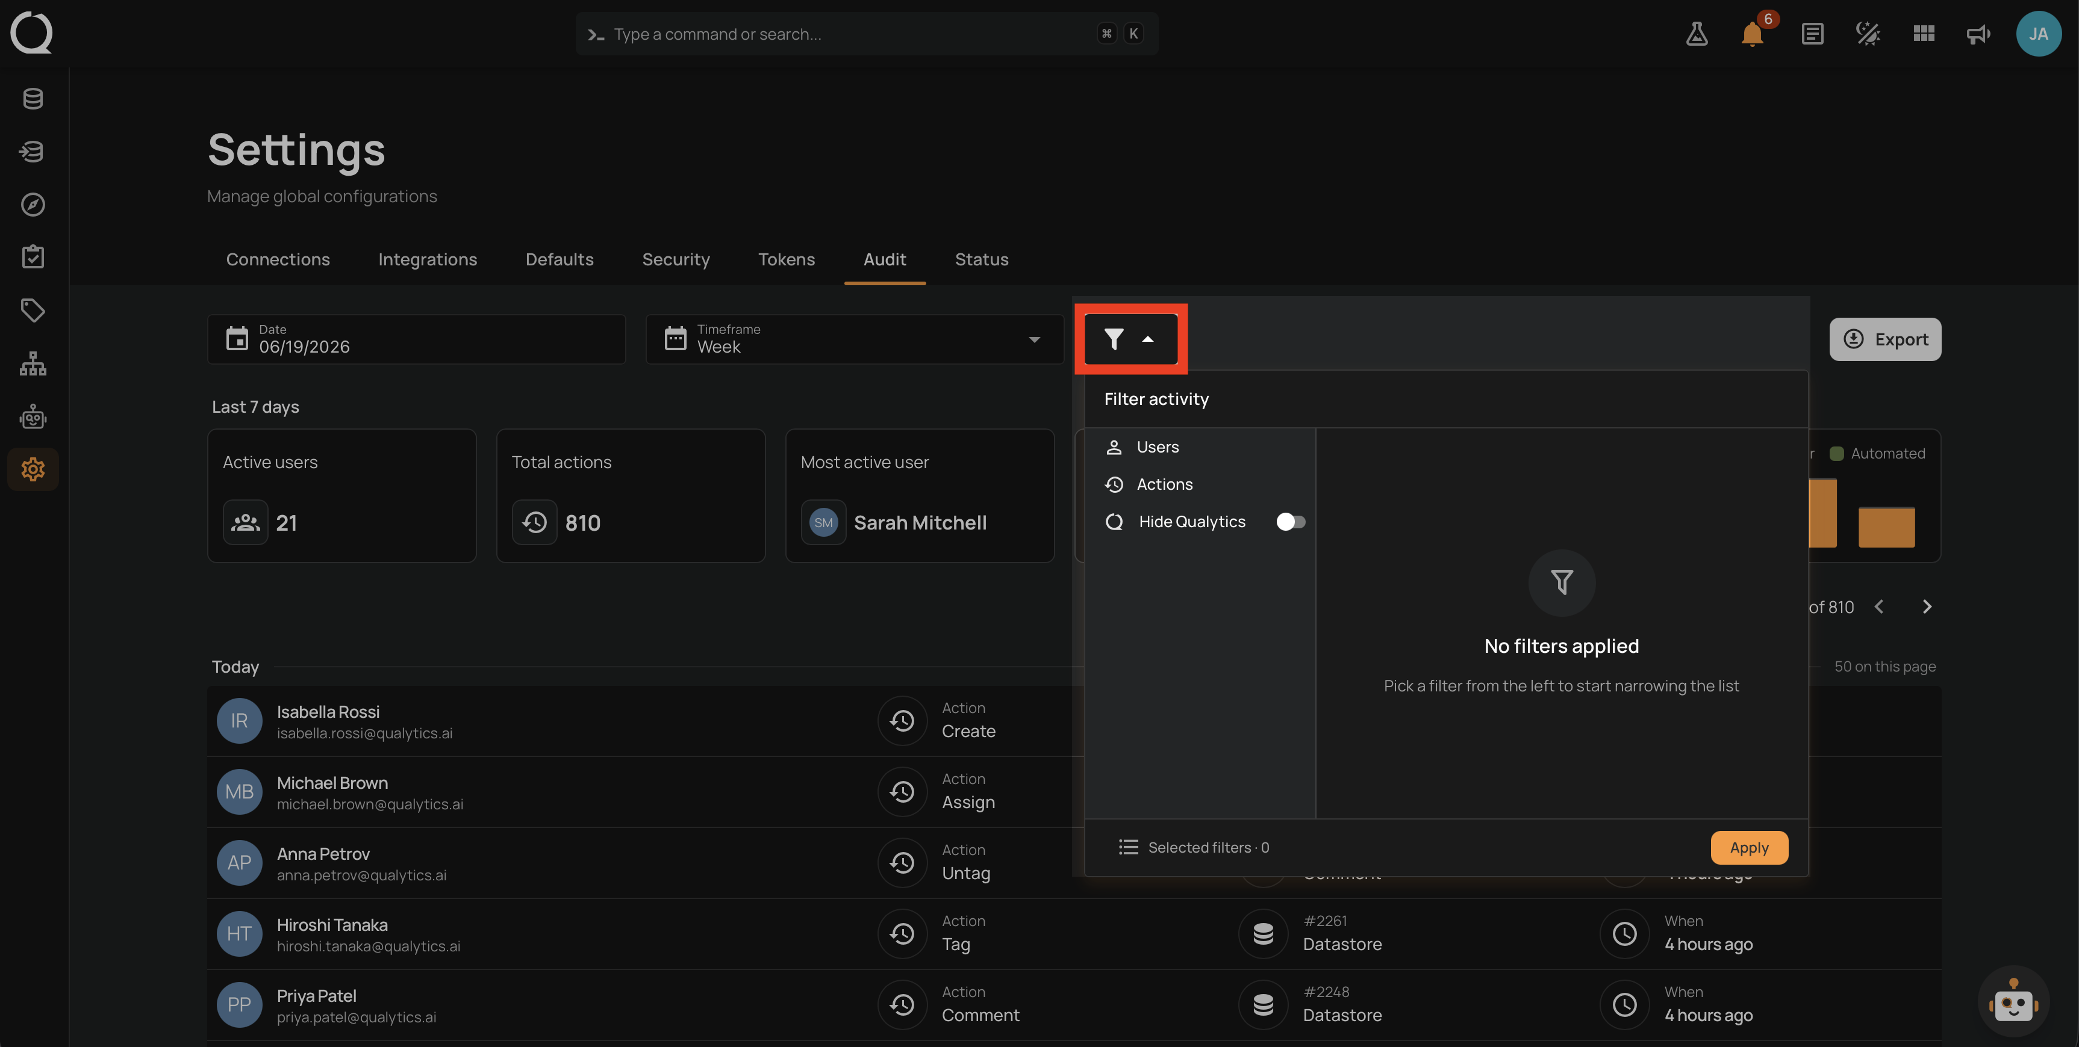Open the Qualytics logo home

[31, 33]
